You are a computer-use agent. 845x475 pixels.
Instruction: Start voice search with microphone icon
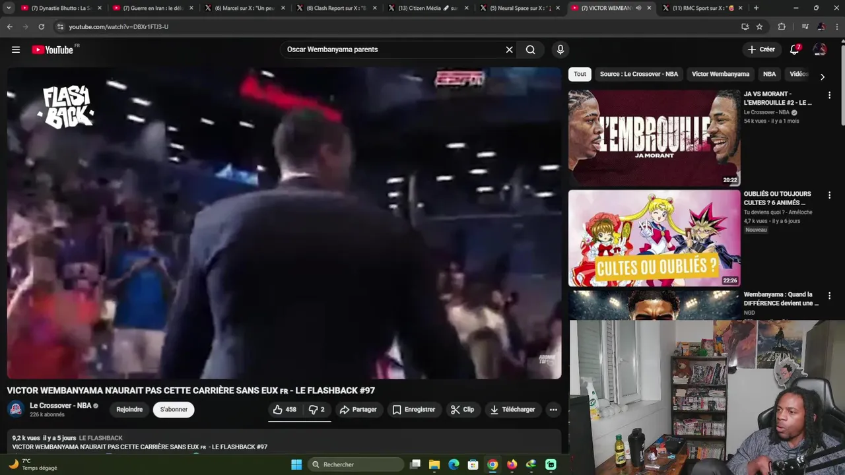click(560, 49)
